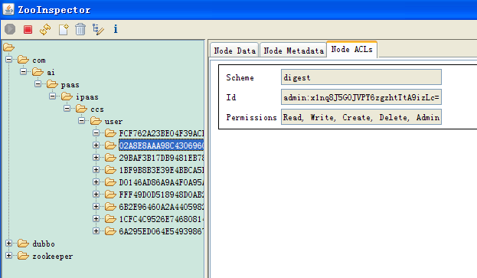Expand the zookeeper tree node
Viewport: 477px width, 278px height.
[x=9, y=256]
